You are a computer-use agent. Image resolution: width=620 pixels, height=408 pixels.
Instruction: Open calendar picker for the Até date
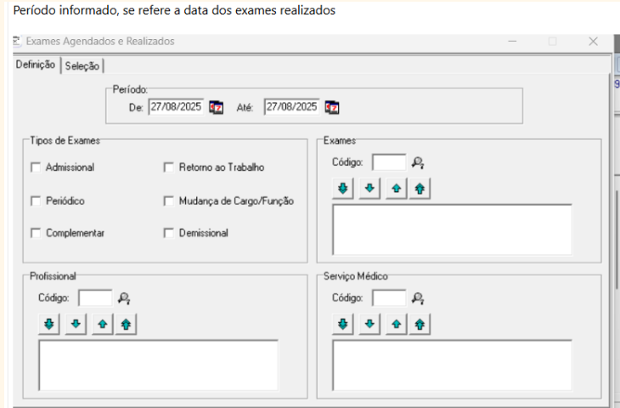click(x=332, y=107)
